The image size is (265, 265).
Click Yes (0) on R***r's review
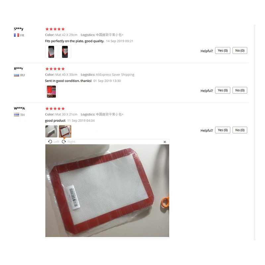point(223,90)
